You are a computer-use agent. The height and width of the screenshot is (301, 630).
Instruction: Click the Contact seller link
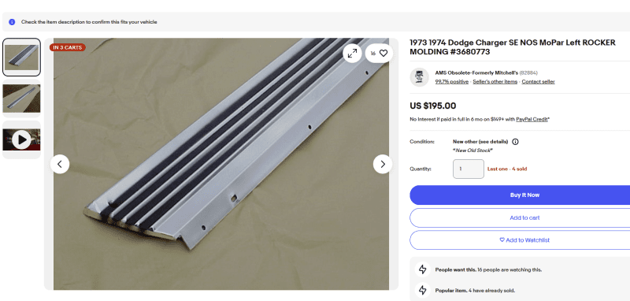click(x=539, y=82)
